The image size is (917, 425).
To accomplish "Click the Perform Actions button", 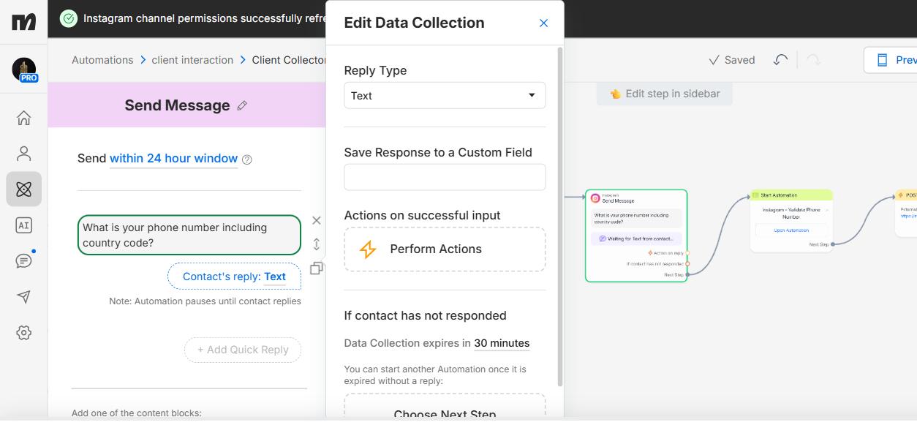I will click(x=445, y=249).
